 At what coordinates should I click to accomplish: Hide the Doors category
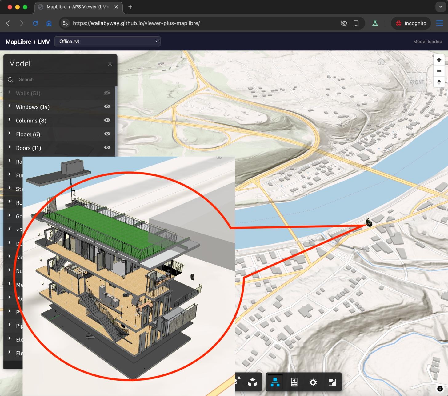click(x=107, y=147)
